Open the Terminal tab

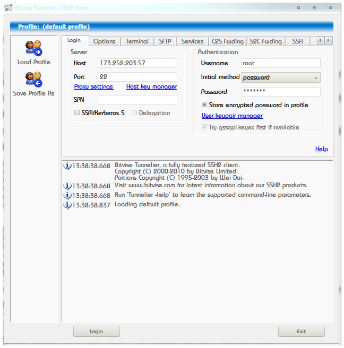(x=137, y=41)
